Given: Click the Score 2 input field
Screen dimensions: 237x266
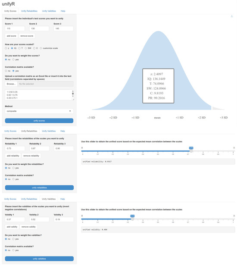Looking at the screenshot, I should pyautogui.click(x=39, y=28).
